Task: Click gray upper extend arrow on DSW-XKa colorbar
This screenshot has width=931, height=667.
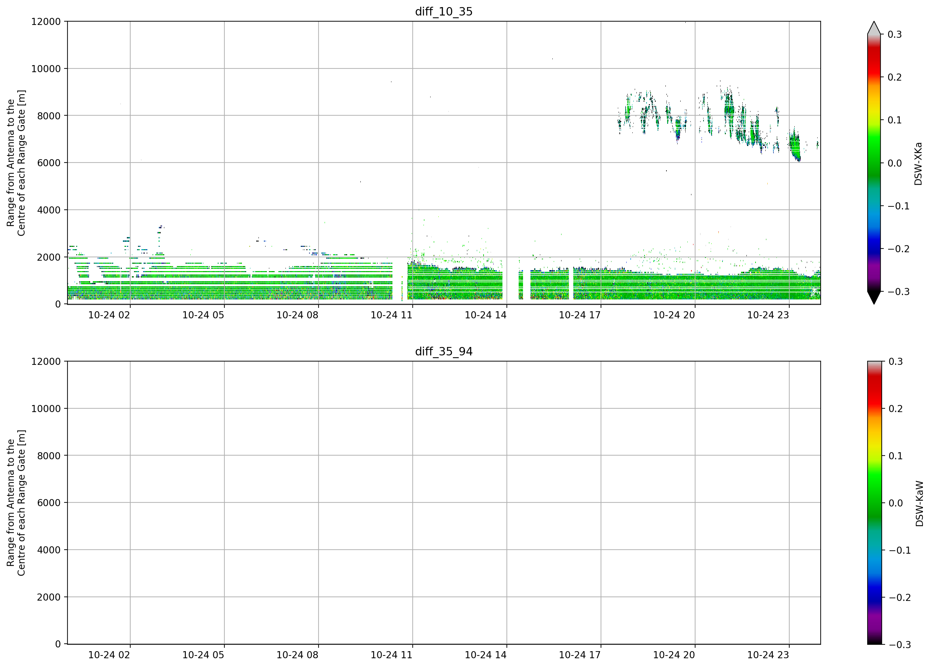Action: 874,28
